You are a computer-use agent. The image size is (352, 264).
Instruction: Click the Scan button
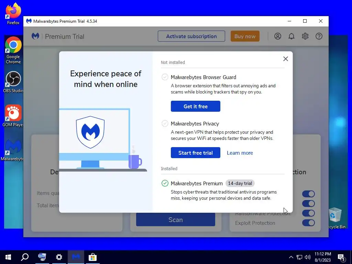[x=176, y=220]
